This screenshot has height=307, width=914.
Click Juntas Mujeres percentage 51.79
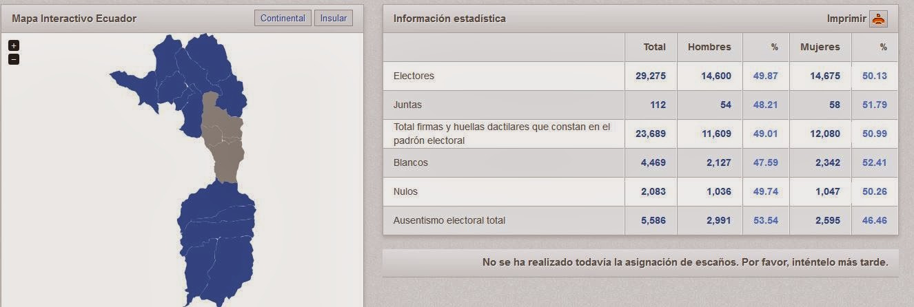875,105
